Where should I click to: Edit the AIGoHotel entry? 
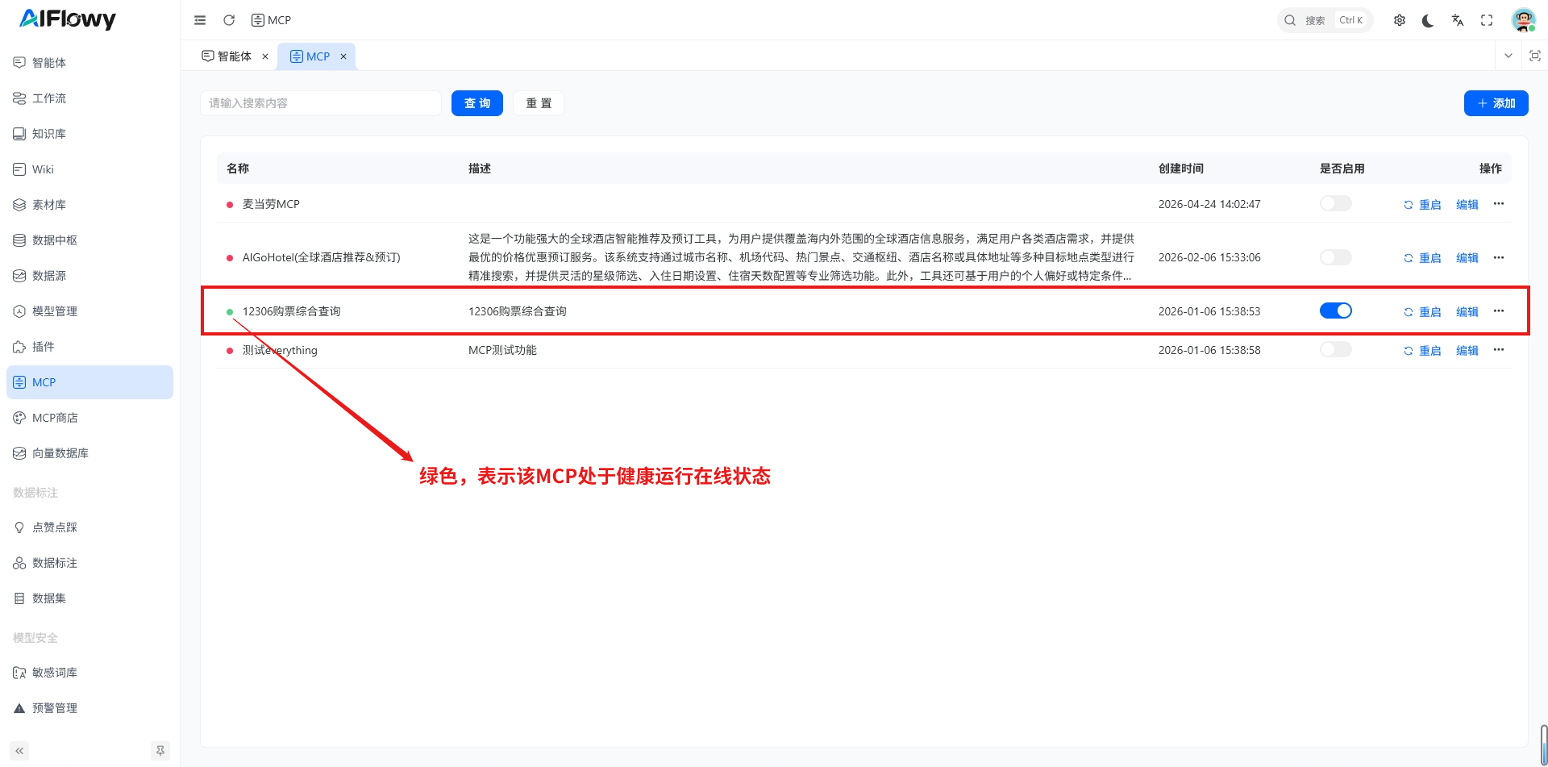[x=1467, y=258]
